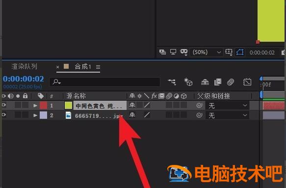Click the audio speaker column header

(11, 96)
